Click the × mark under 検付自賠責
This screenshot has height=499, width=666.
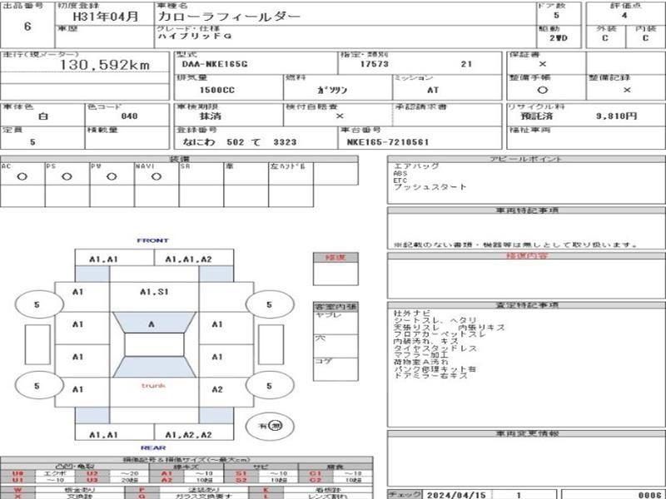[x=340, y=116]
